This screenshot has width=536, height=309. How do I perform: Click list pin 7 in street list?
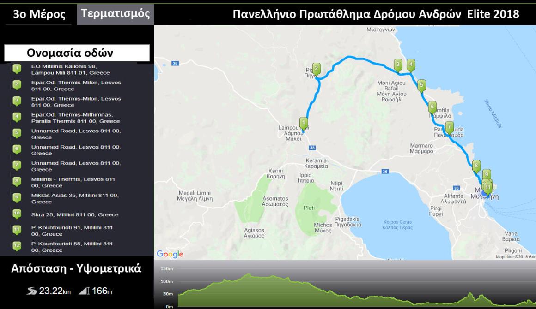coord(17,166)
